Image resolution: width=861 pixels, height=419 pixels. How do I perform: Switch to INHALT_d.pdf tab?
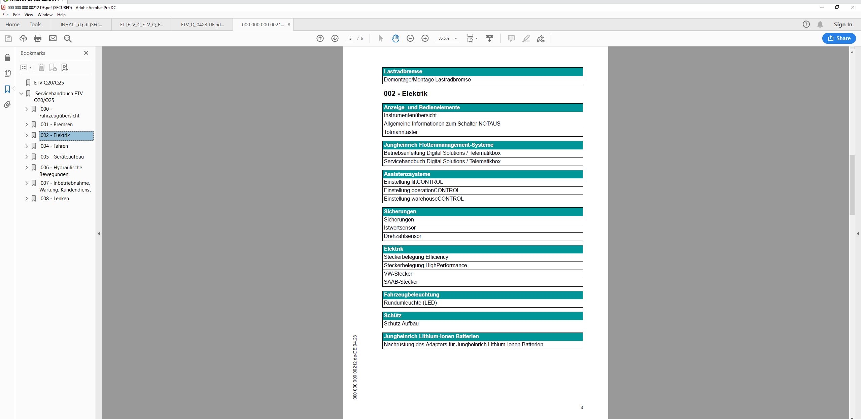click(x=81, y=25)
